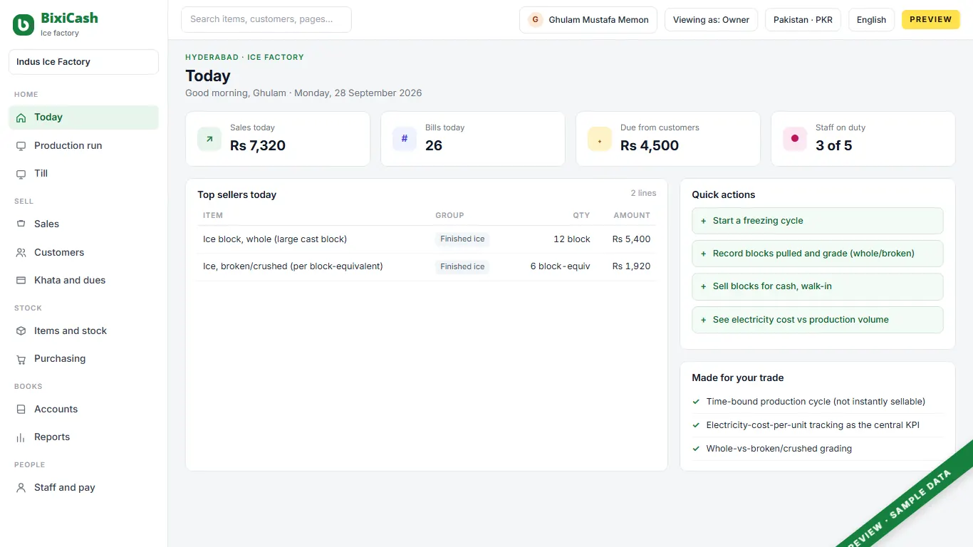Select the Items and stock box icon
The width and height of the screenshot is (973, 547).
click(21, 330)
